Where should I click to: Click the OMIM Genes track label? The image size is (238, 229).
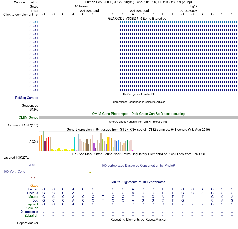pos(28,117)
